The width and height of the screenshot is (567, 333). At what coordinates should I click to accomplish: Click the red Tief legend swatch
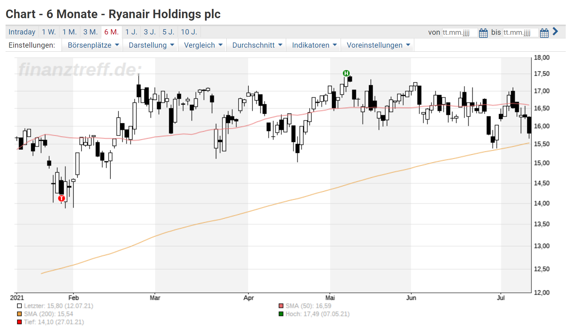(19, 322)
